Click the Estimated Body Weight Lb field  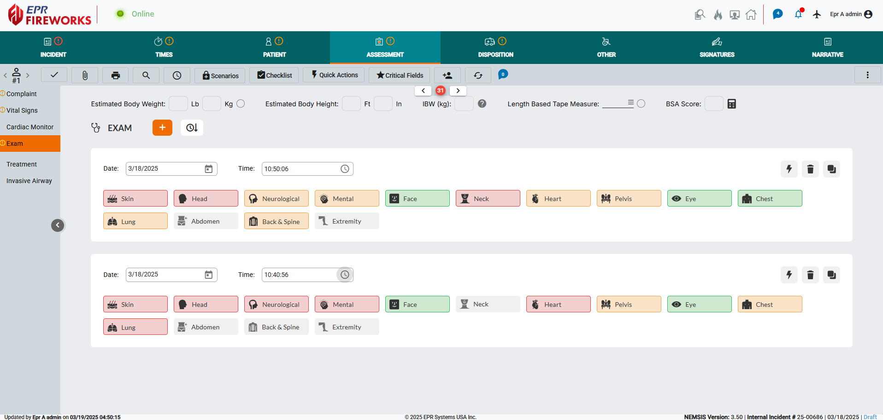point(178,104)
